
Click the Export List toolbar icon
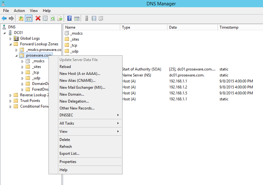click(60, 19)
